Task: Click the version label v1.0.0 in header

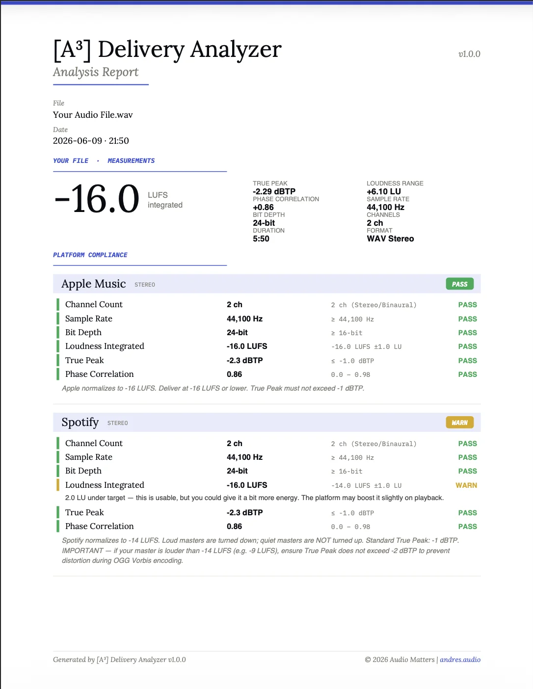Action: [x=469, y=54]
